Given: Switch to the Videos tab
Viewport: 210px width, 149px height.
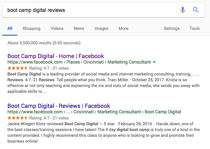Looking at the screenshot, I should tap(57, 28).
